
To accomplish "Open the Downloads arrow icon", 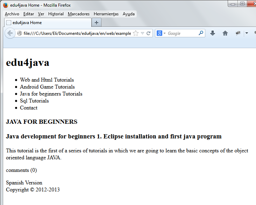I will (212, 33).
